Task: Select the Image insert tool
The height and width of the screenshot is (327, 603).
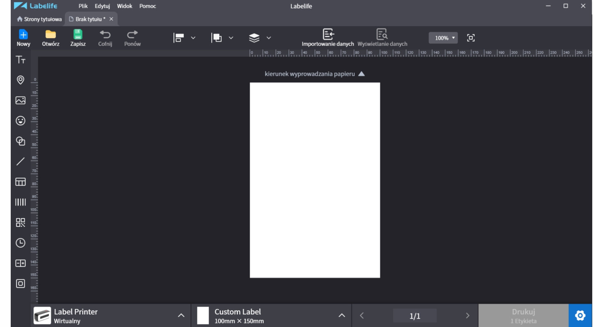Action: 20,100
